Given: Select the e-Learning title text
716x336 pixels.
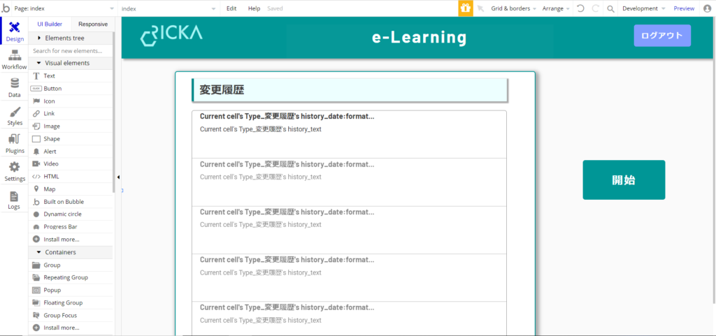Looking at the screenshot, I should click(419, 38).
